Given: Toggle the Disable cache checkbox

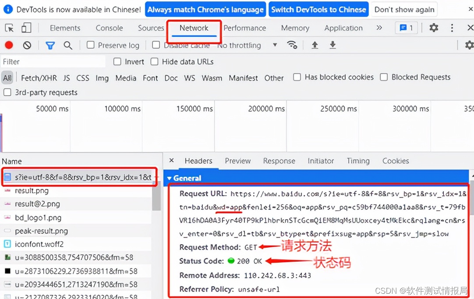Looking at the screenshot, I should [156, 45].
